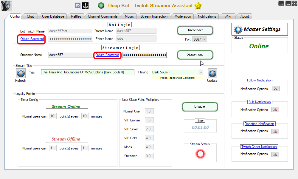
Task: Click Disconnect in the Streamer Login section
Action: tap(195, 55)
